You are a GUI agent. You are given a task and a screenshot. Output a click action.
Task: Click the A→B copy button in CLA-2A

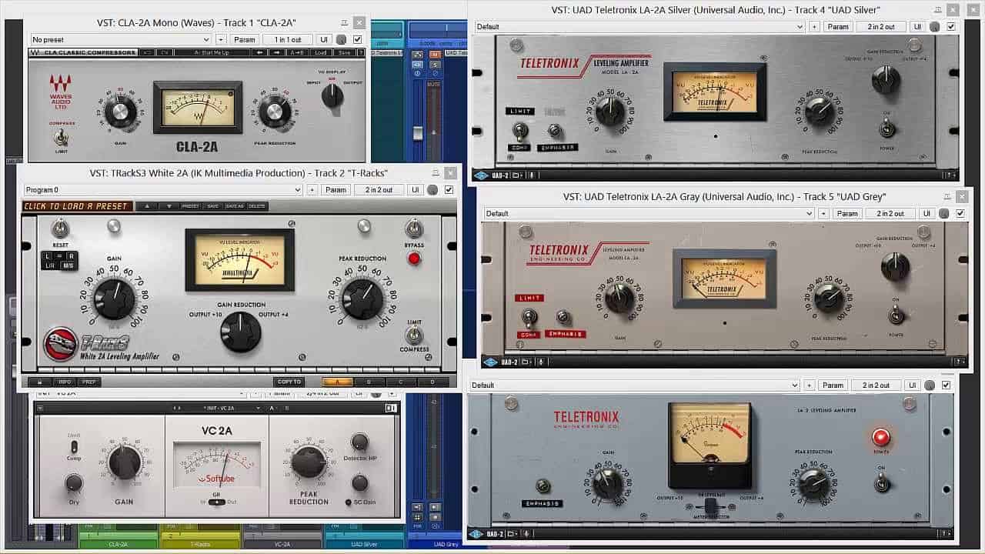point(297,52)
